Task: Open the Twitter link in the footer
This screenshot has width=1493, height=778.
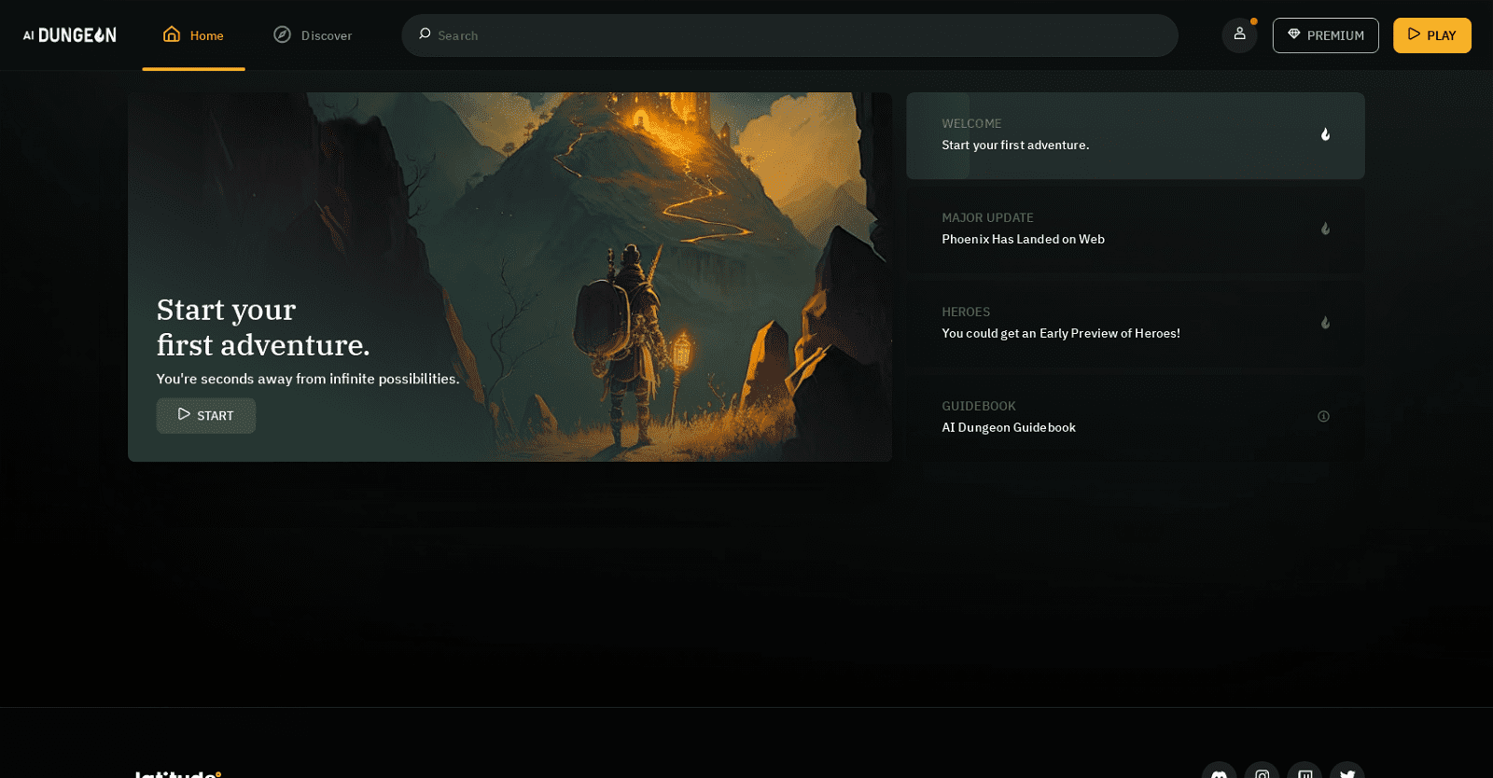Action: click(x=1347, y=772)
